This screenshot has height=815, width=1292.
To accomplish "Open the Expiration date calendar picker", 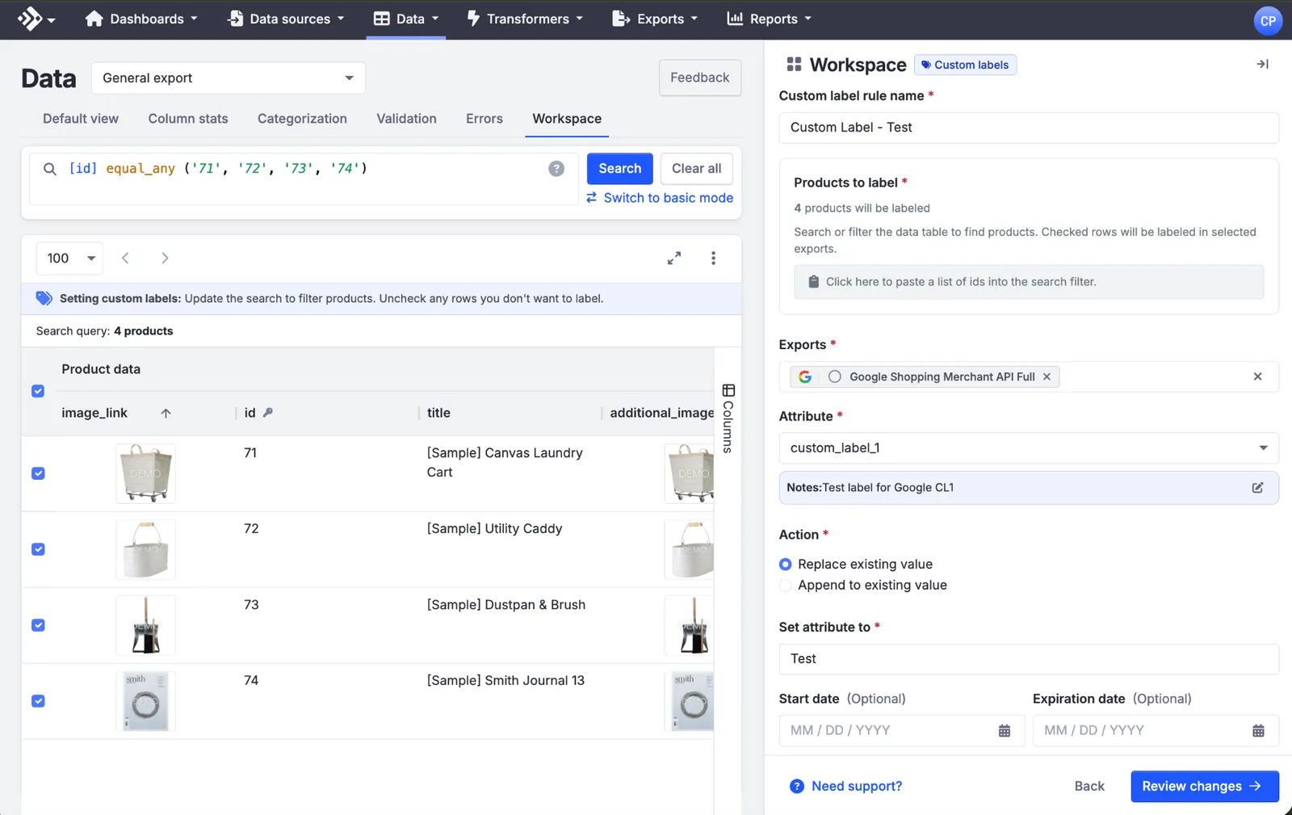I will 1258,731.
